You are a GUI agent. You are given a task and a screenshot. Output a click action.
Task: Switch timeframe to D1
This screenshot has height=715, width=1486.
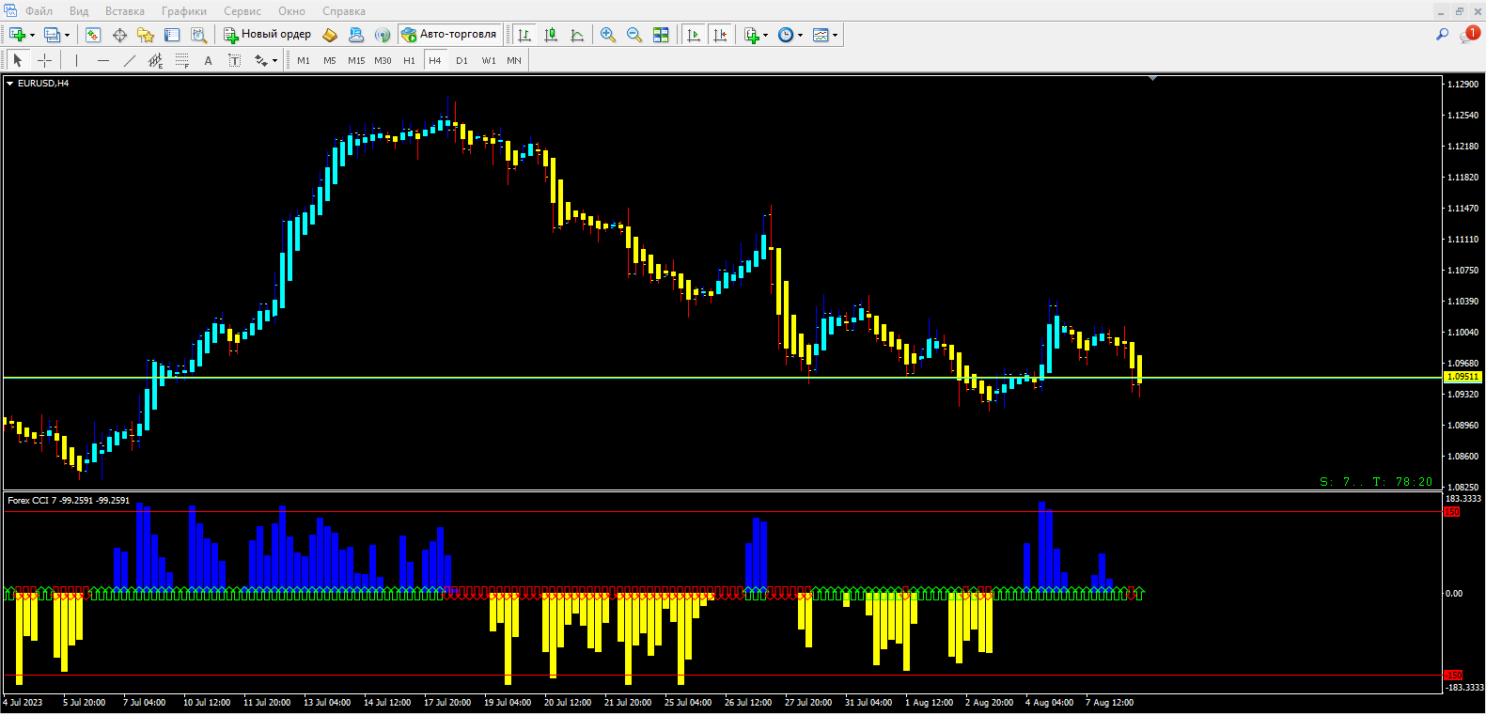(461, 60)
